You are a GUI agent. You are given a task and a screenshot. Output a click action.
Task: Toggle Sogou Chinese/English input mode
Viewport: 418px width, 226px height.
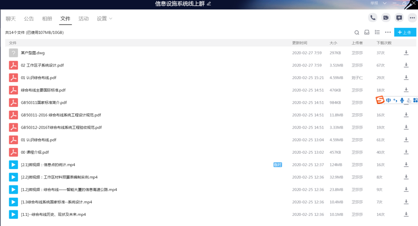tap(389, 100)
